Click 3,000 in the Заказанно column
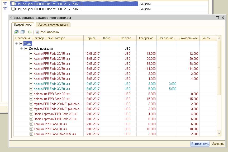Image resolution: width=228 pixels, height=152 pixels. tap(173, 84)
